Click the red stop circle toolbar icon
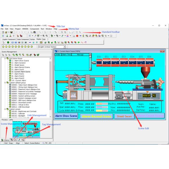The height and width of the screenshot is (169, 169). point(77,36)
